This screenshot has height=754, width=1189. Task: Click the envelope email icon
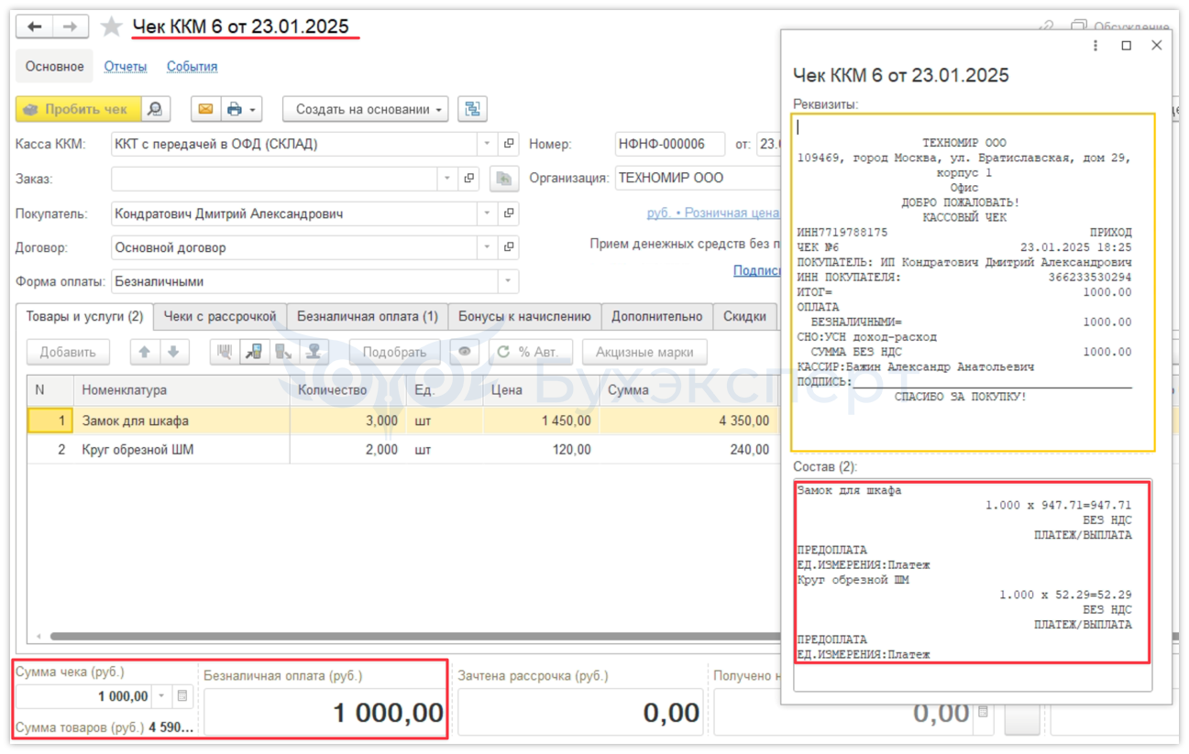pos(205,109)
